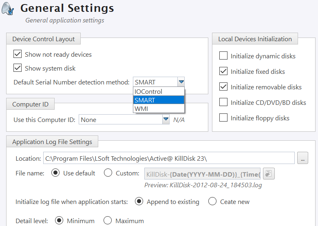Select Create new log file radio button

(212, 202)
